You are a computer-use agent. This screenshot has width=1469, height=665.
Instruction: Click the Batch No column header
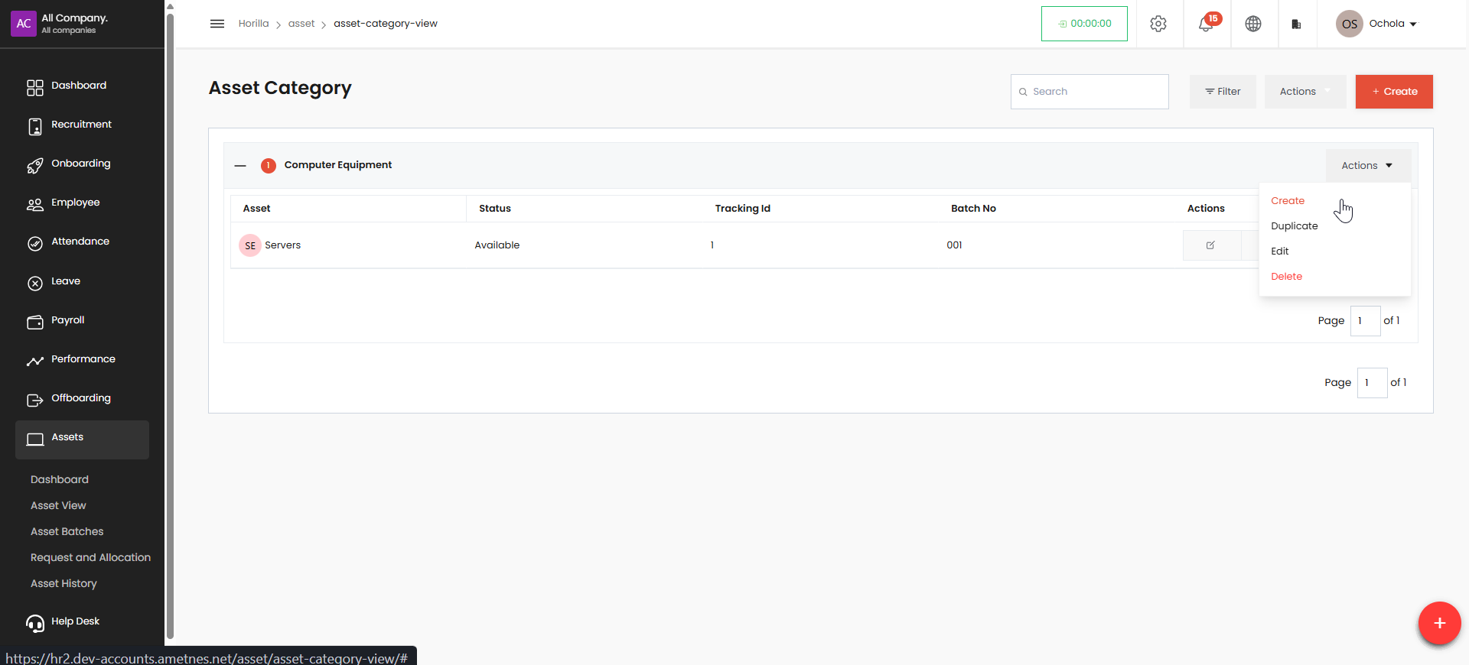(973, 209)
